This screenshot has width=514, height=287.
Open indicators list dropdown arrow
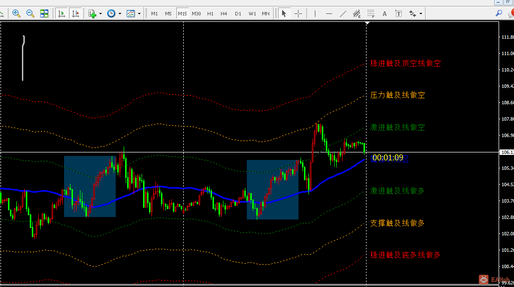point(100,14)
